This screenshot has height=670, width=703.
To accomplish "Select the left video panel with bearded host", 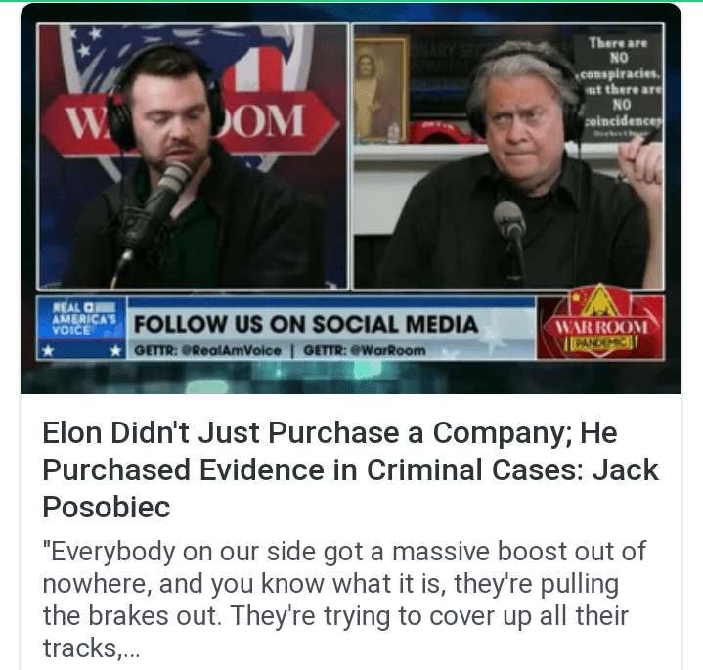I will 193,156.
